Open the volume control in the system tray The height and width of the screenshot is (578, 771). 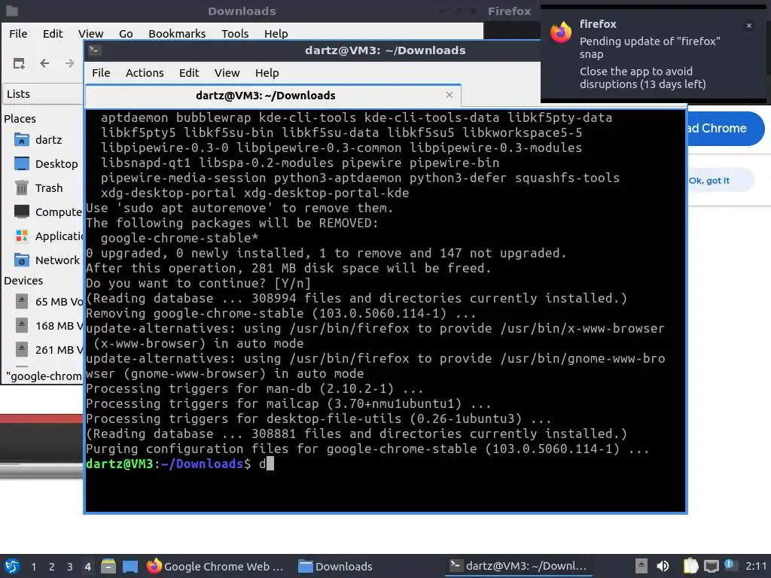coord(663,566)
